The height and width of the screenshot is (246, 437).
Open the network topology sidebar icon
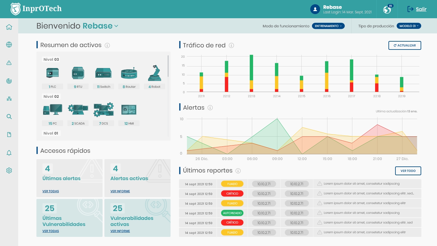(x=9, y=99)
